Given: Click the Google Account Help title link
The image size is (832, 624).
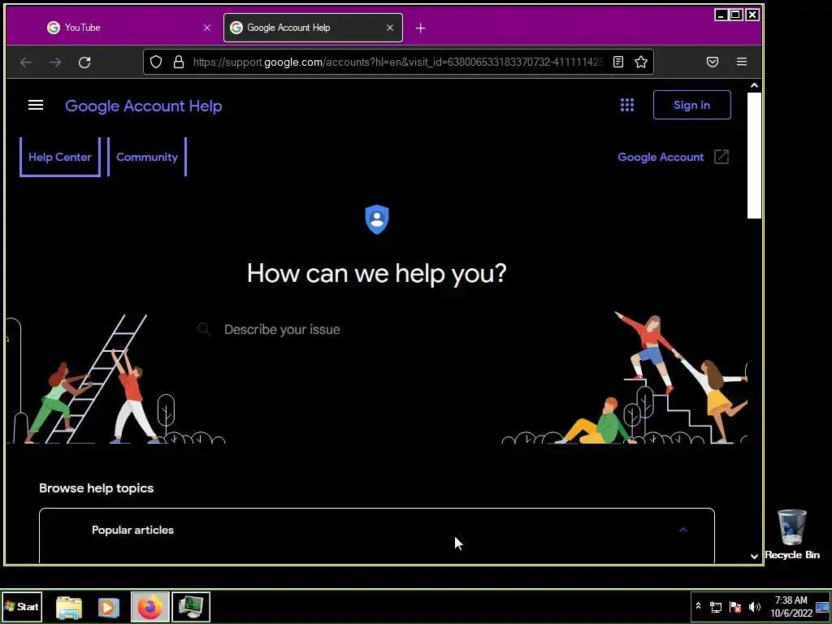Looking at the screenshot, I should [x=144, y=106].
